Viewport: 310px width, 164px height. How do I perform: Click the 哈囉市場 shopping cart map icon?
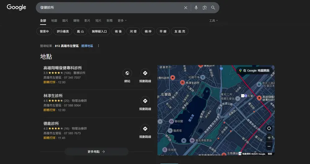(x=202, y=78)
